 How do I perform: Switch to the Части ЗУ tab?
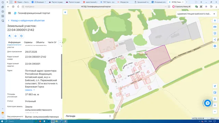tap(52, 42)
